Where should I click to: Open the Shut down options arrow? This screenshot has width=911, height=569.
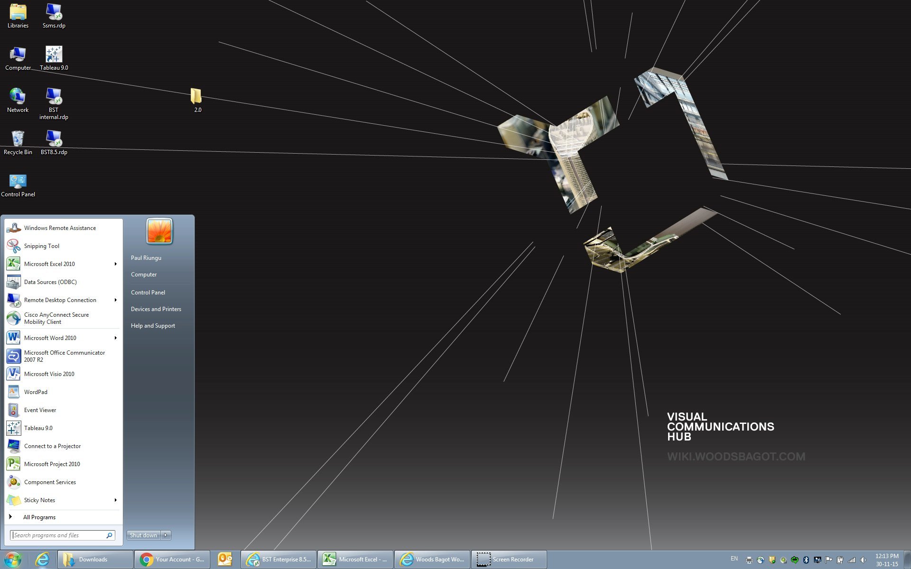click(x=166, y=535)
